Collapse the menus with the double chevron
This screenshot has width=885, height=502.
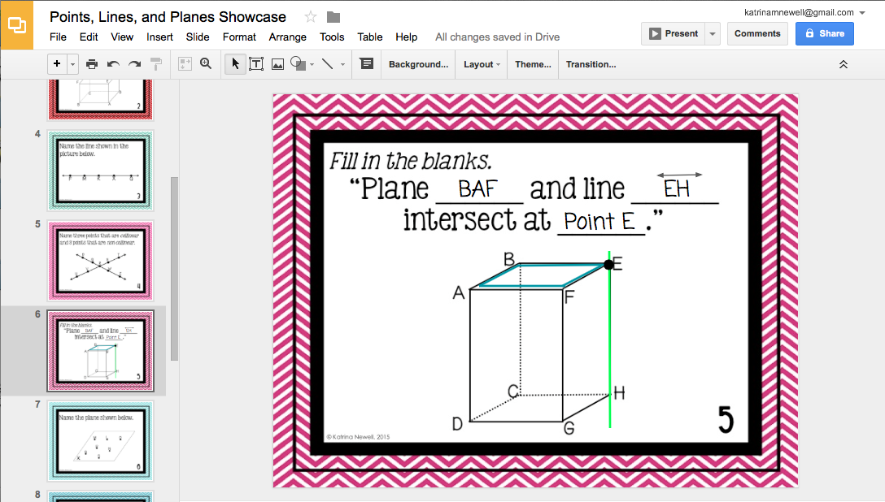point(844,64)
